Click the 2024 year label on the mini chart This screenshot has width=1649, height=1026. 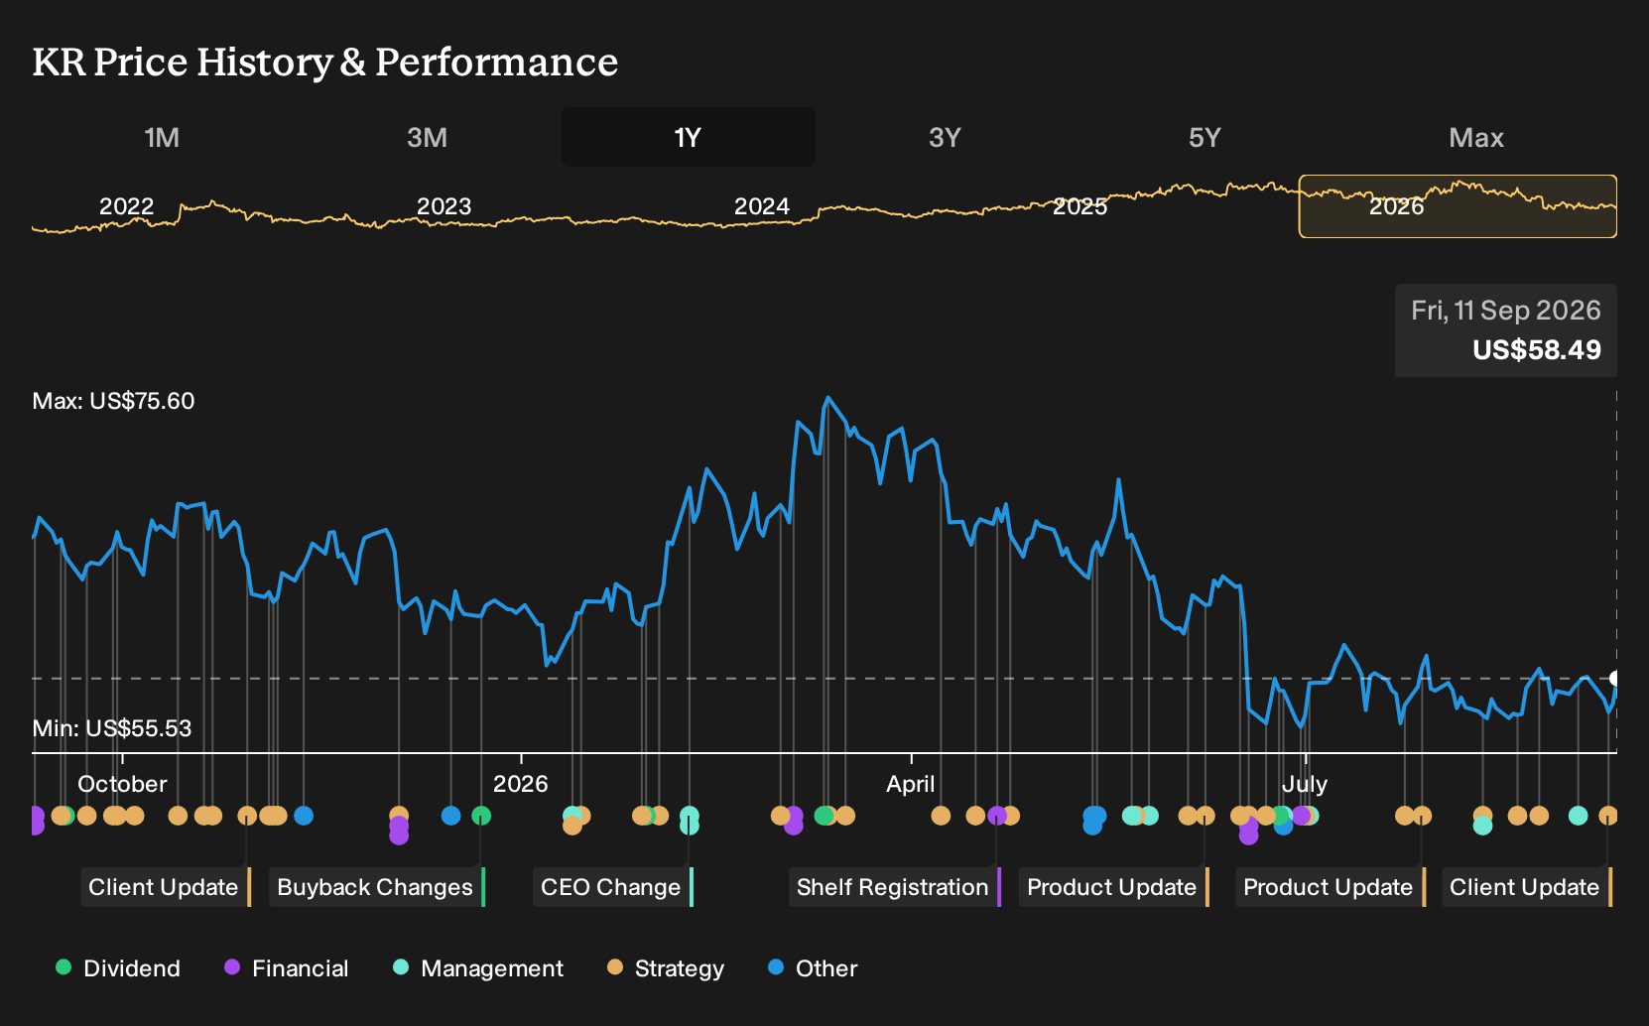pyautogui.click(x=761, y=206)
